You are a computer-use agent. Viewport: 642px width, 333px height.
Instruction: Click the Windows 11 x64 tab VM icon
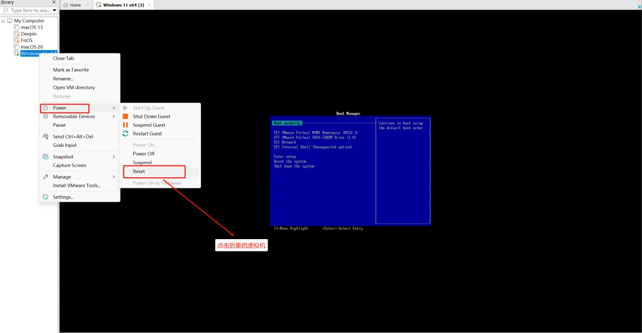[99, 5]
